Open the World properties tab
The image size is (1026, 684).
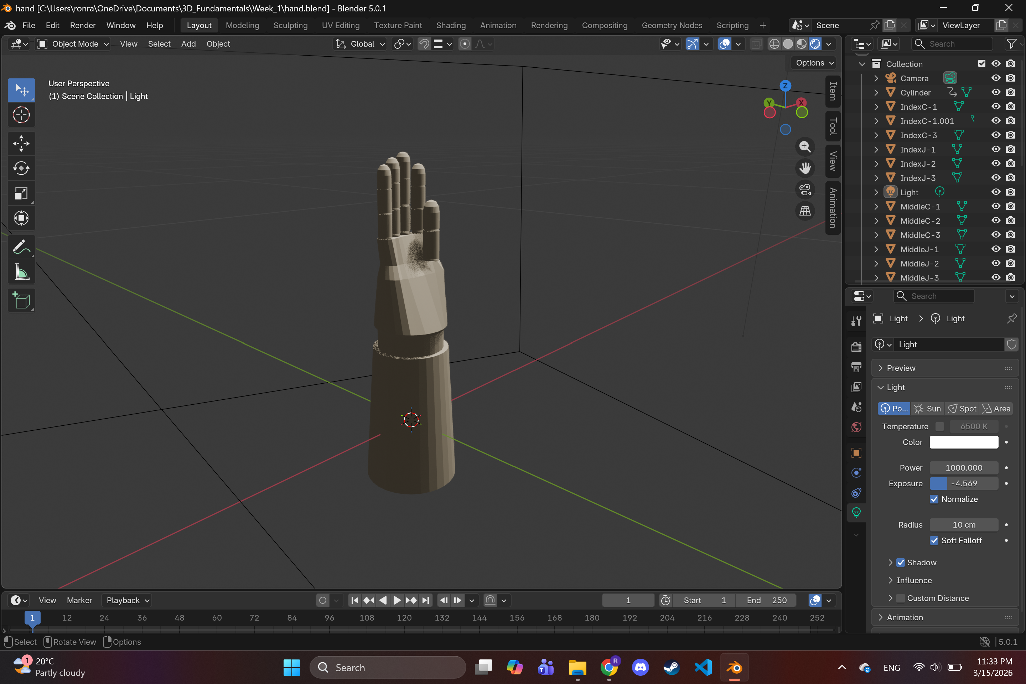[856, 427]
